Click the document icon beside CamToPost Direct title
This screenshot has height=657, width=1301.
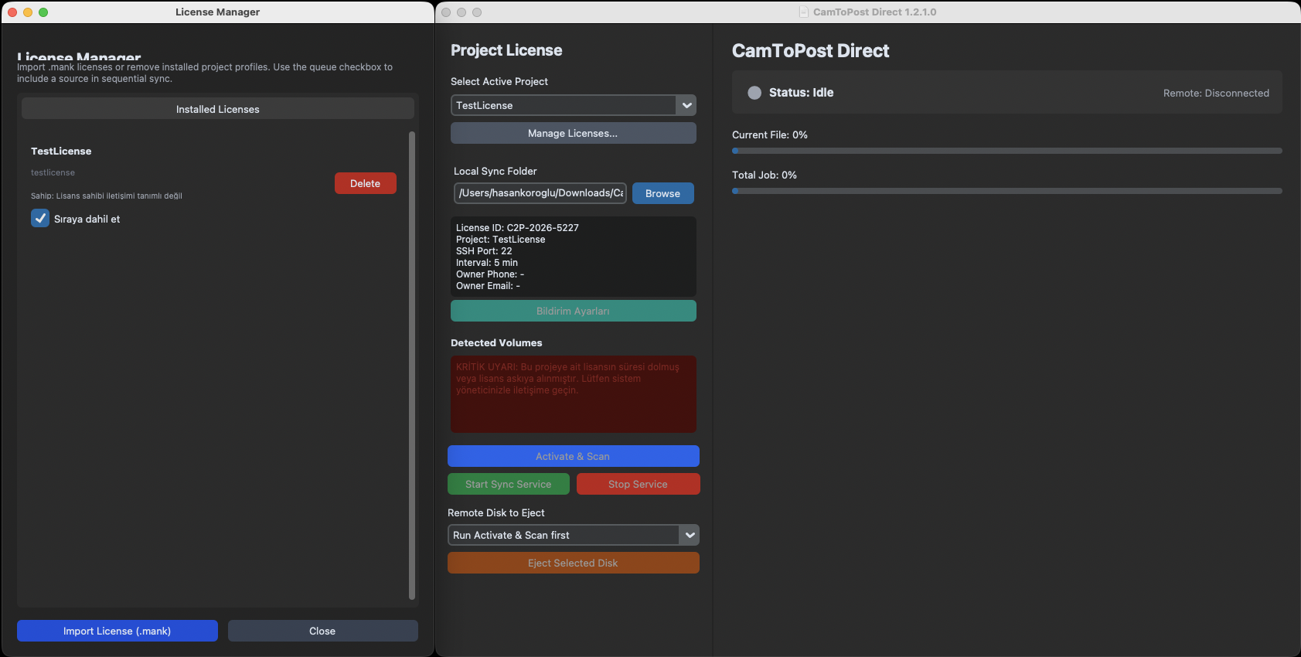coord(804,12)
